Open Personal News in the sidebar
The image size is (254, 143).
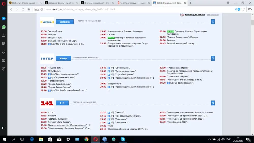tap(4, 61)
